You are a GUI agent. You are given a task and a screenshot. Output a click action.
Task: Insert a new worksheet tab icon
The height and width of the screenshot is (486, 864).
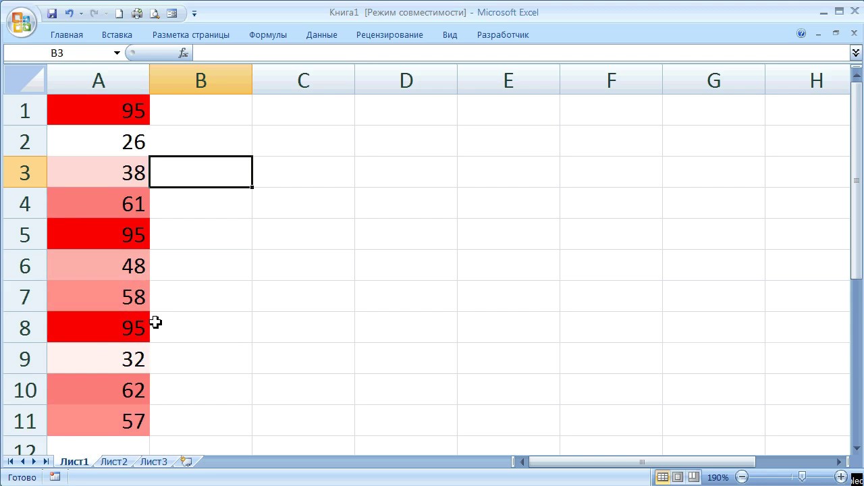187,462
